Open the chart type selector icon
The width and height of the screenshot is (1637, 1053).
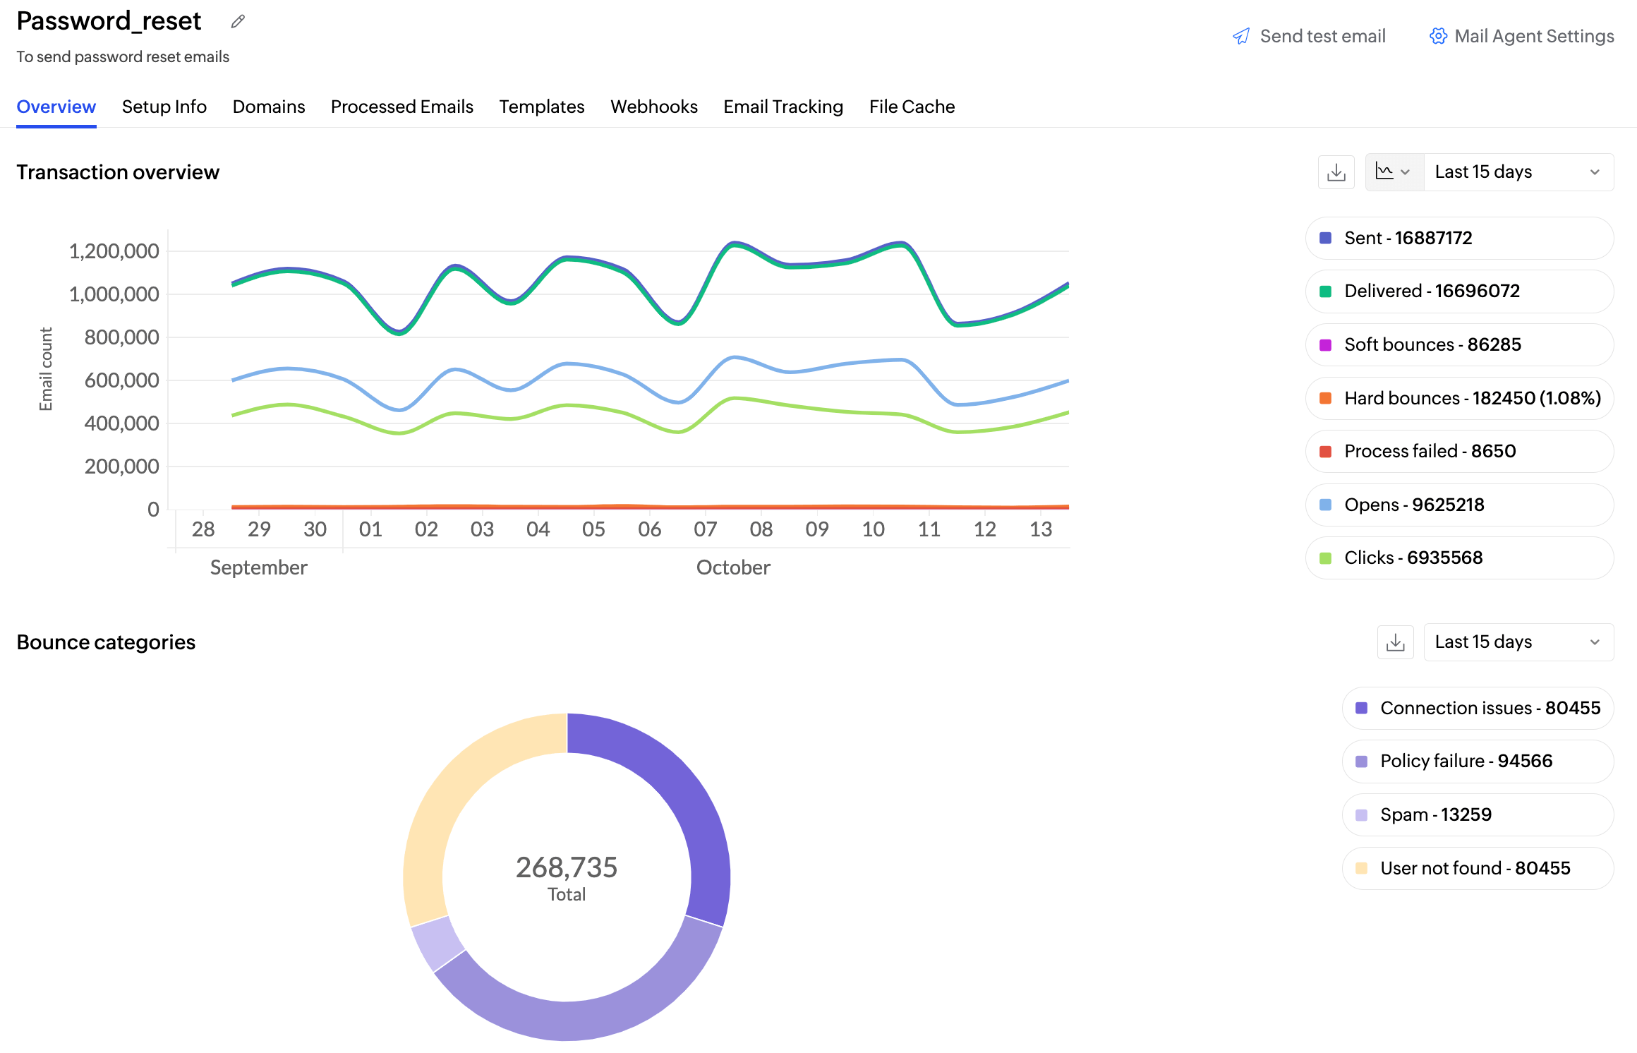[x=1384, y=172]
